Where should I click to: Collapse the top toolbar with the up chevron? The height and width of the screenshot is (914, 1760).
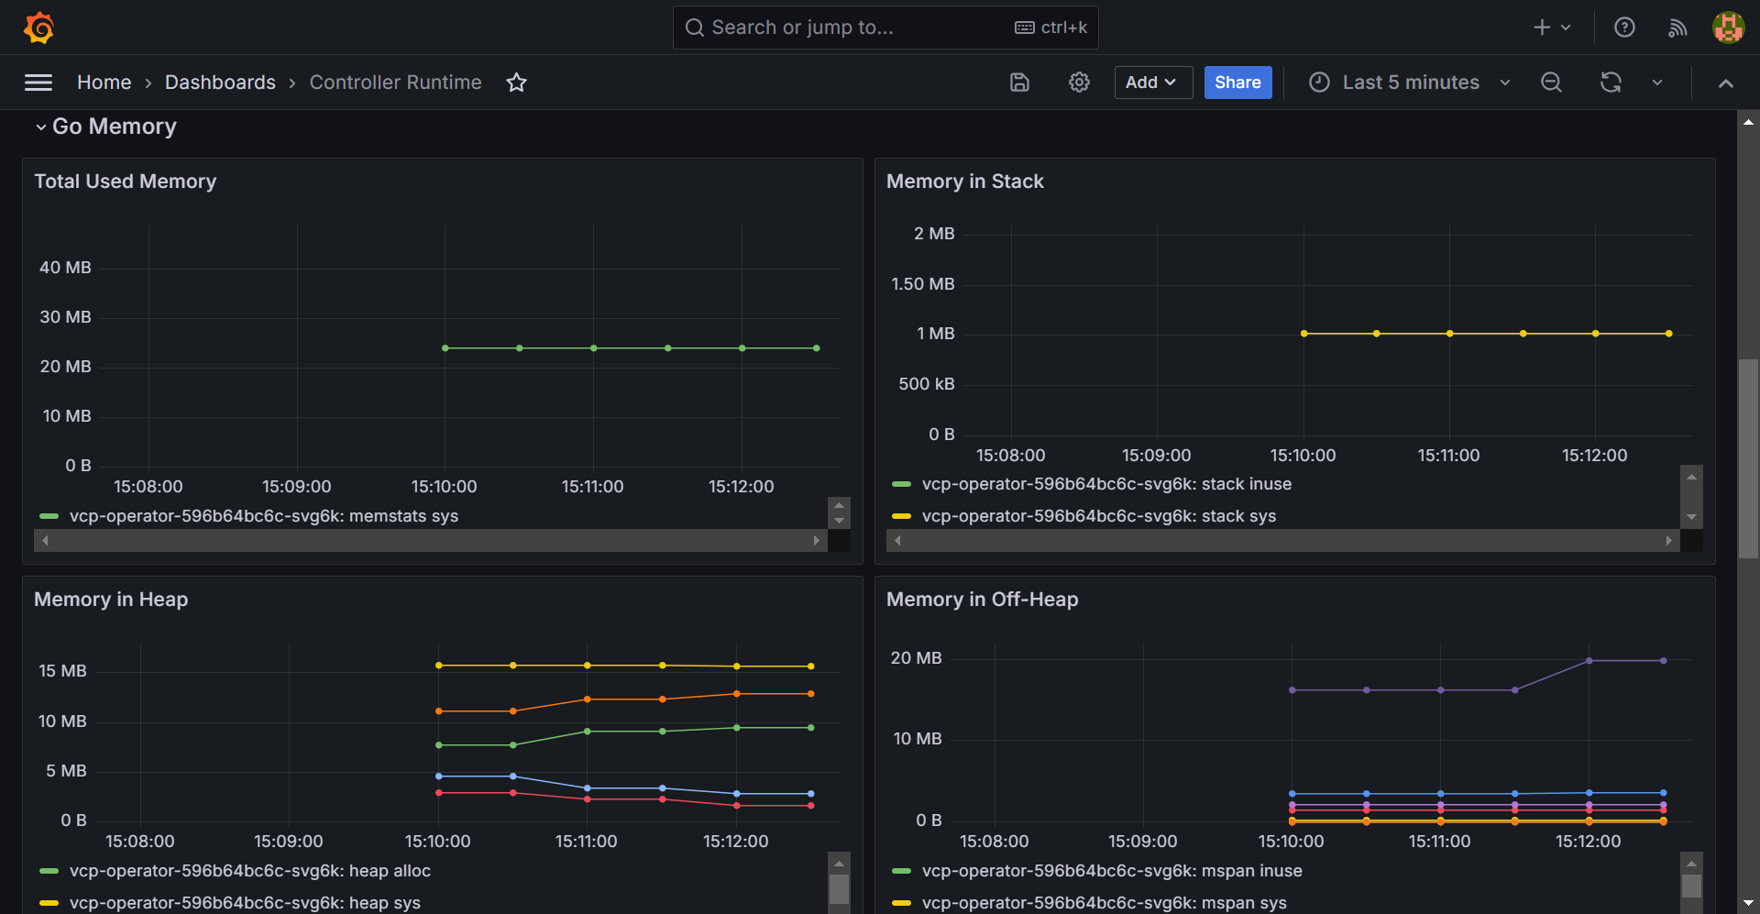coord(1726,83)
